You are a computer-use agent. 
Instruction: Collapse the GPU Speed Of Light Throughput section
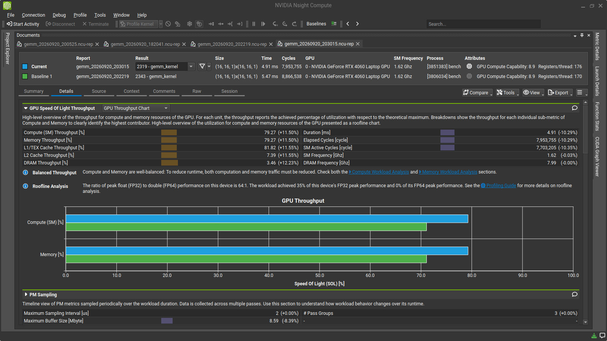25,108
